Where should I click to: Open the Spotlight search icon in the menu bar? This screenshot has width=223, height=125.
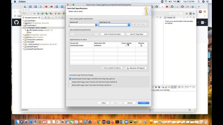pos(199,1)
